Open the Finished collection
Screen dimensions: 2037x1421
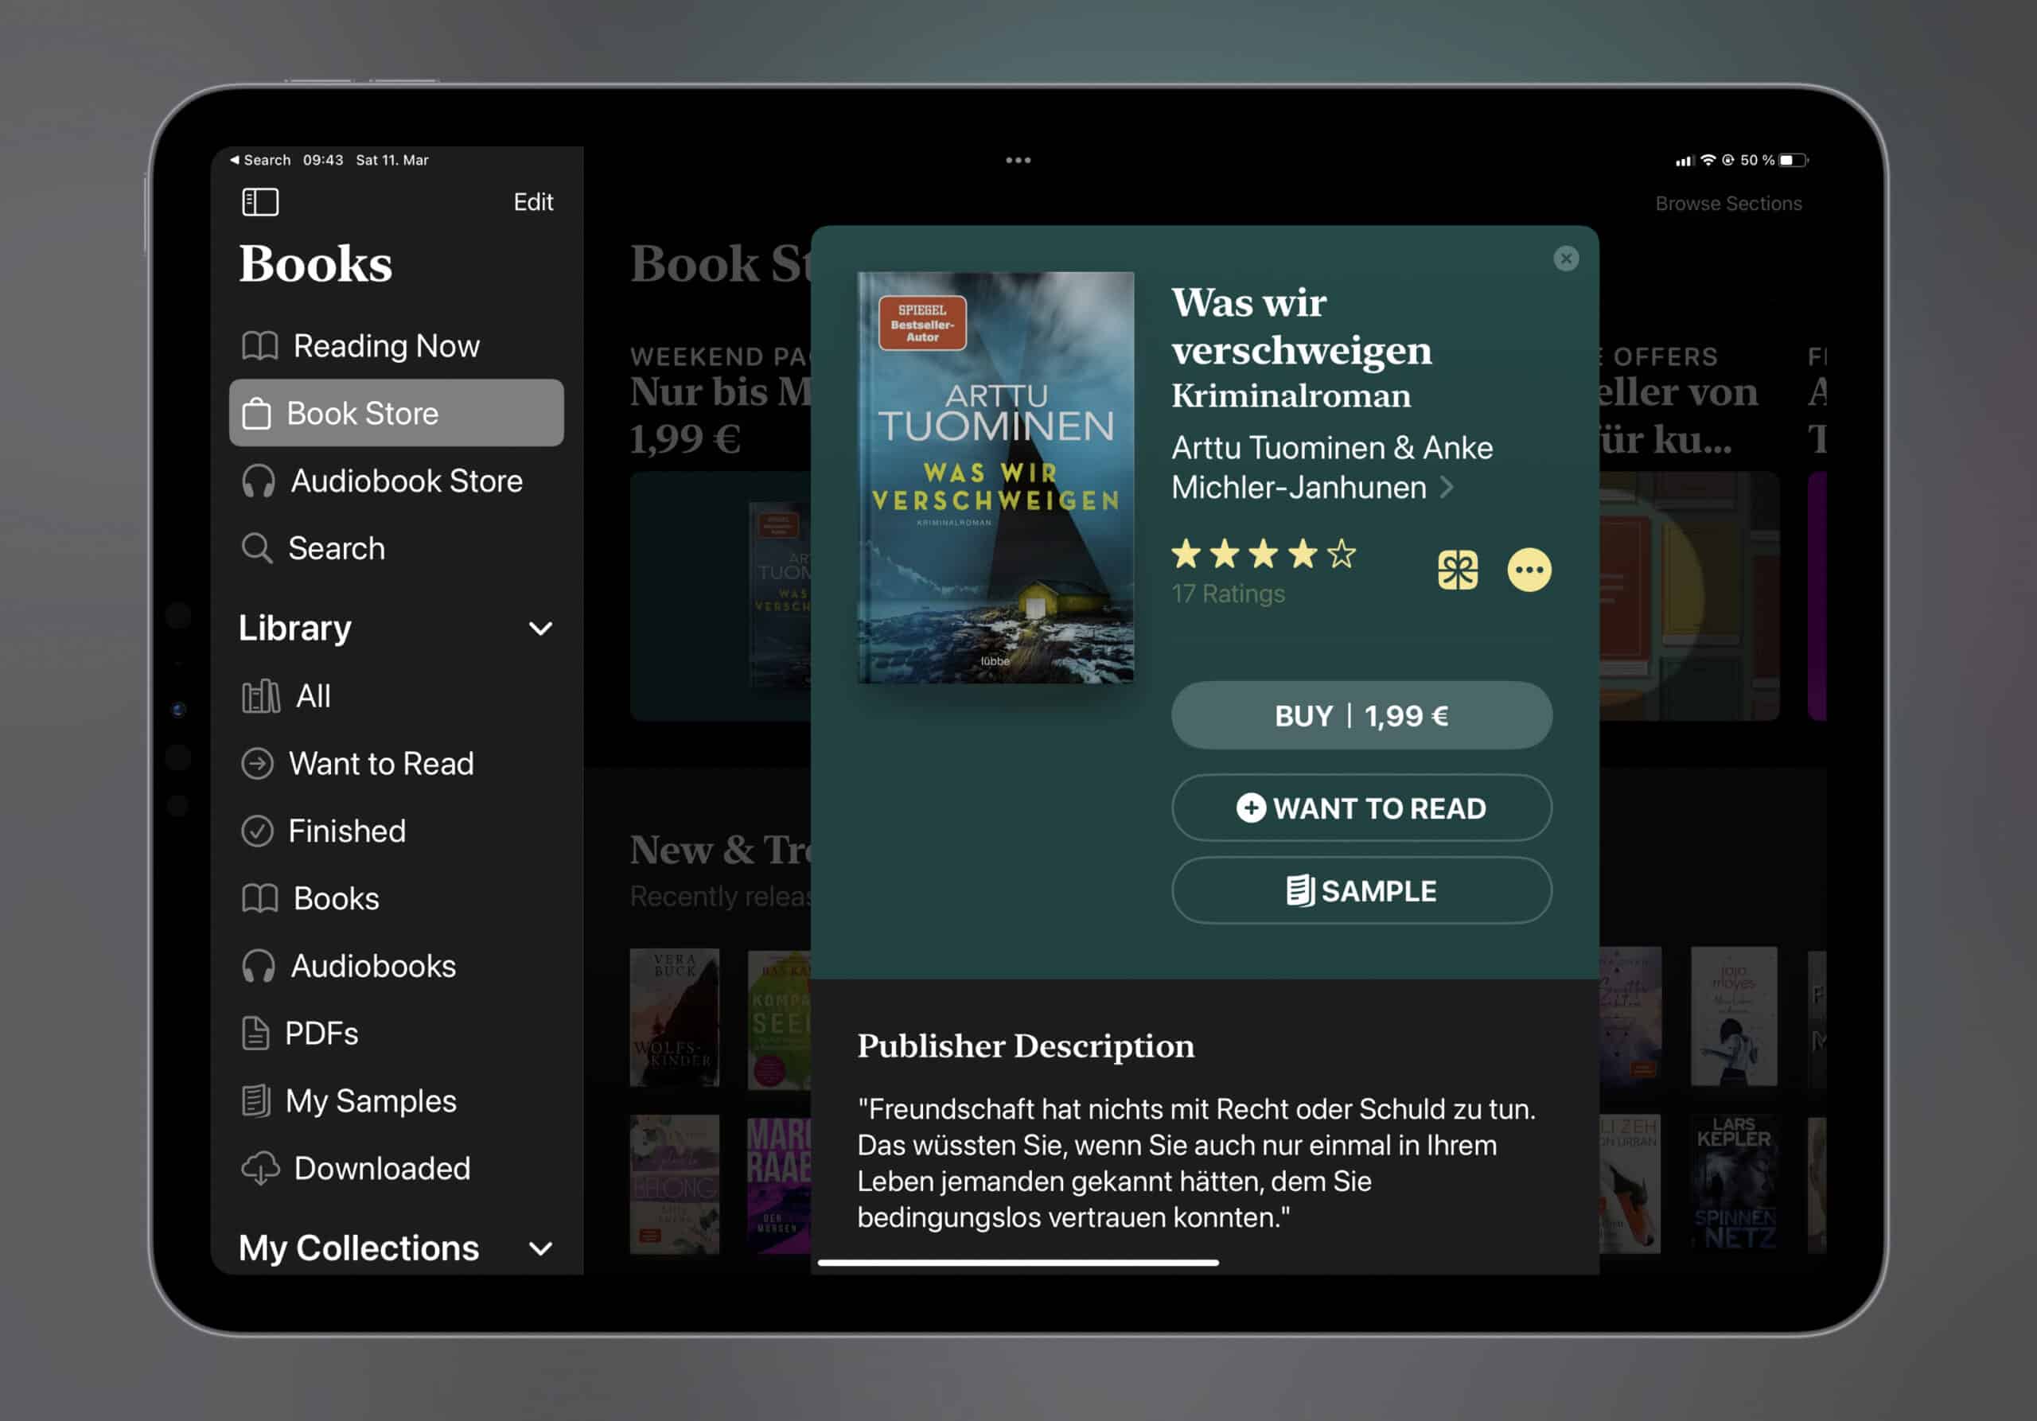click(x=396, y=831)
